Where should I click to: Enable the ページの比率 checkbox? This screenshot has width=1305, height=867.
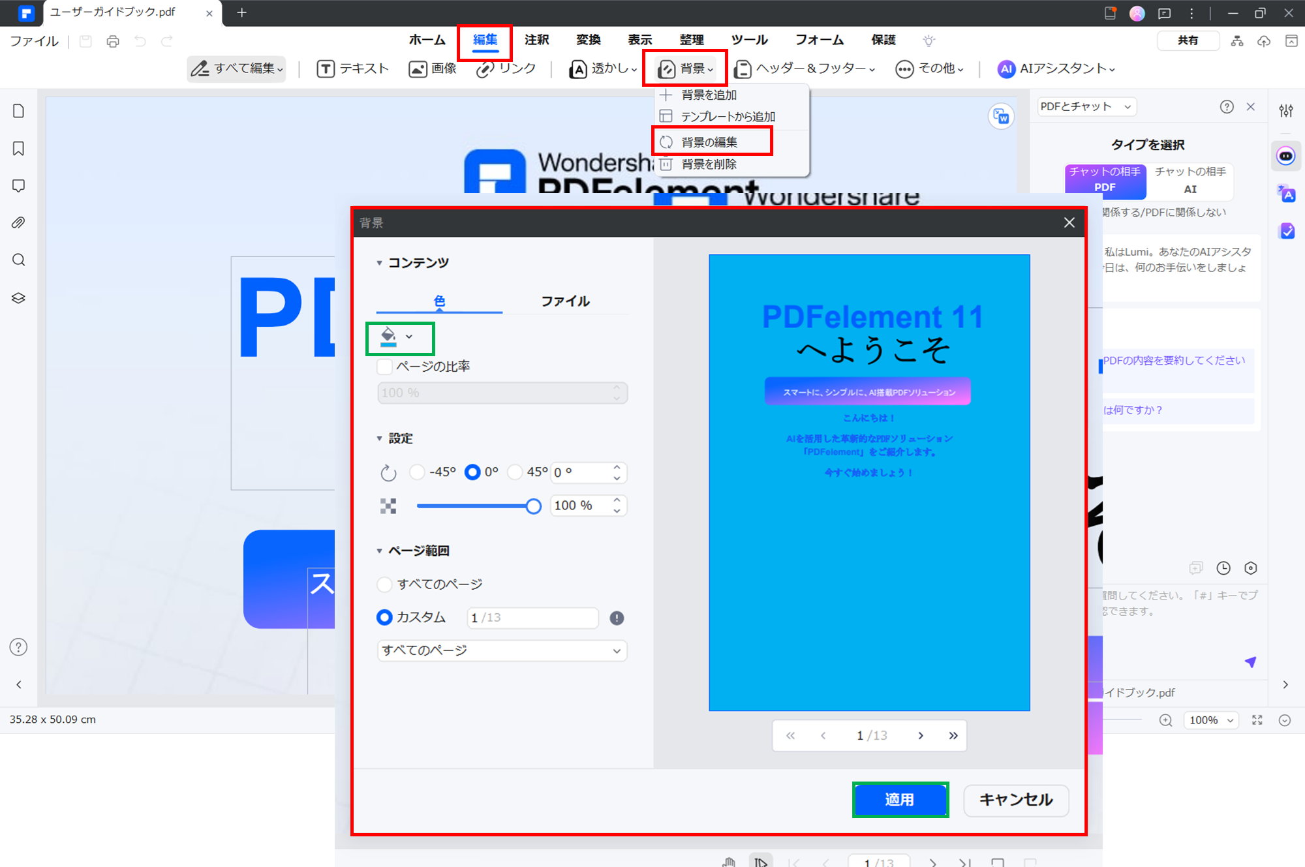coord(385,367)
